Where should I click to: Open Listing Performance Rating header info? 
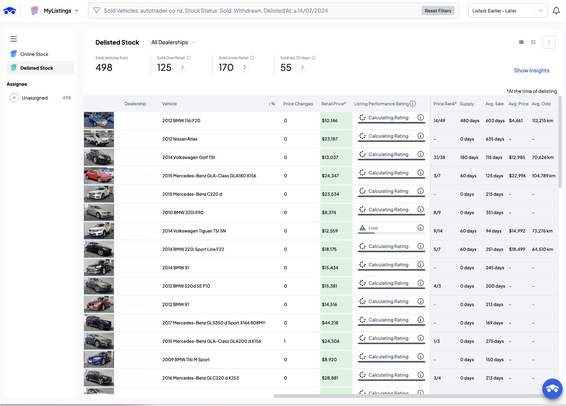click(413, 104)
